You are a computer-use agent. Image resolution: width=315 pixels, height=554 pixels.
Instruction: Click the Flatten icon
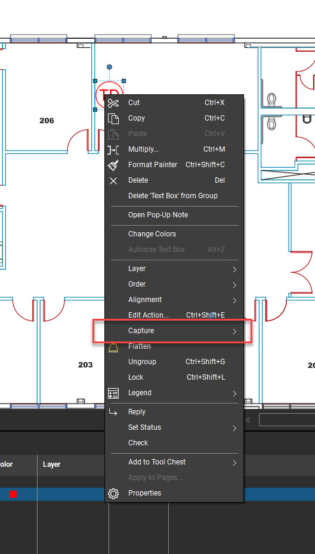(113, 347)
